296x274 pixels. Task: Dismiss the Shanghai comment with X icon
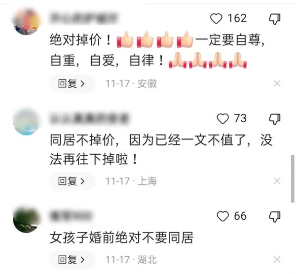[x=277, y=181]
